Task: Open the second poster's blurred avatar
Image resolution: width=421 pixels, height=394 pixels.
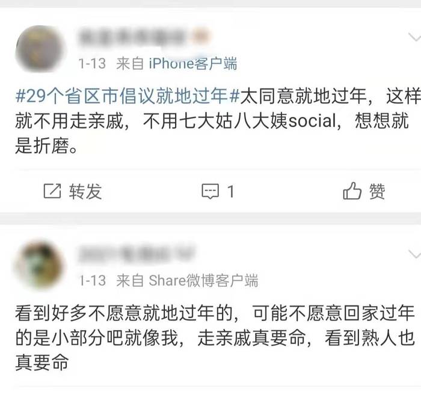Action: [x=40, y=265]
